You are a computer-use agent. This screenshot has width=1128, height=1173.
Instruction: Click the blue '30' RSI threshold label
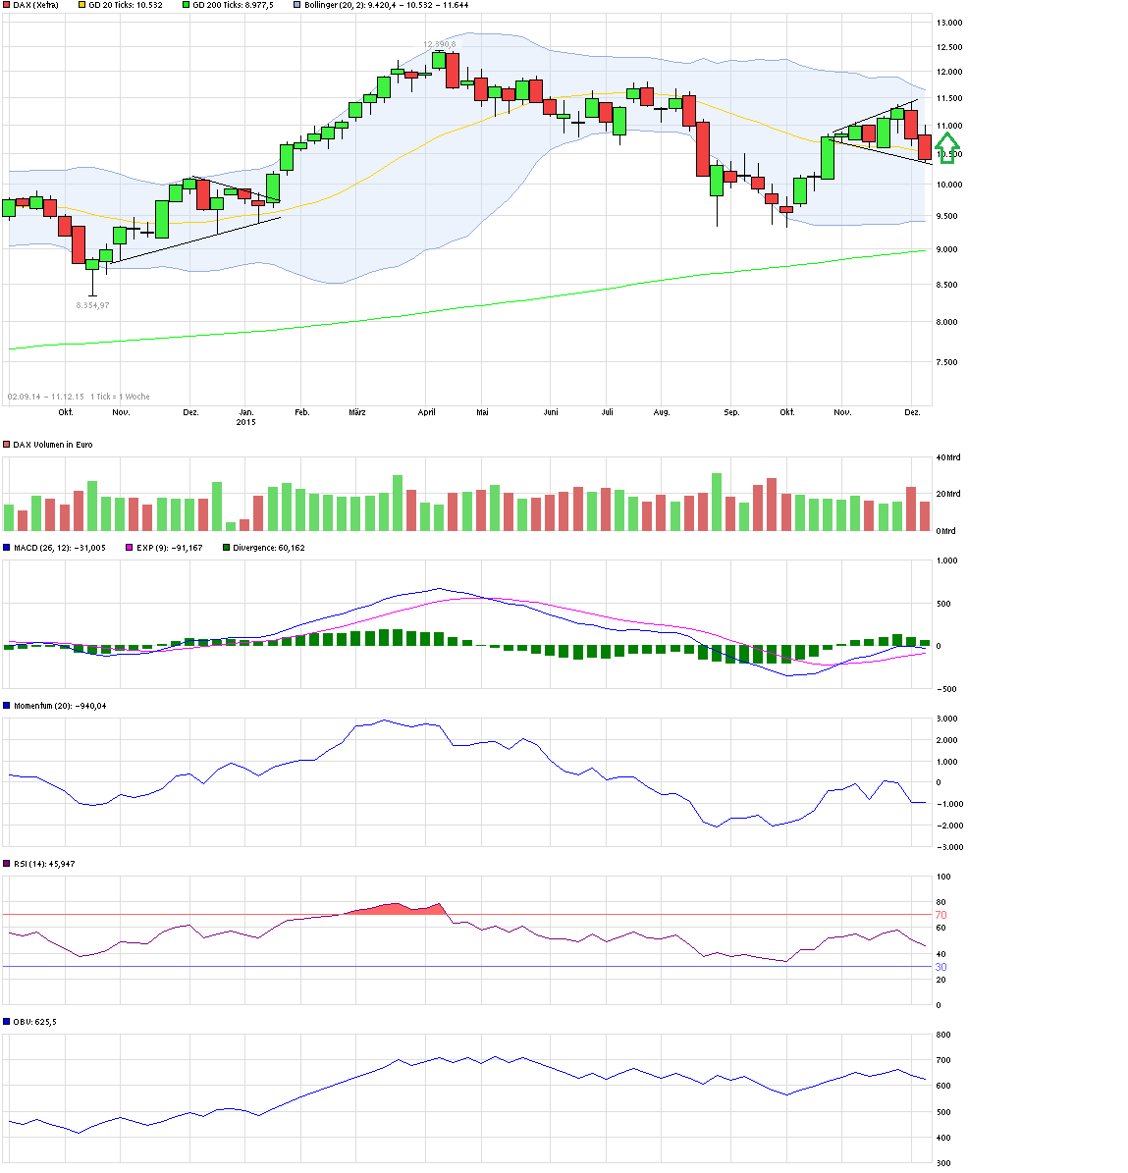941,967
